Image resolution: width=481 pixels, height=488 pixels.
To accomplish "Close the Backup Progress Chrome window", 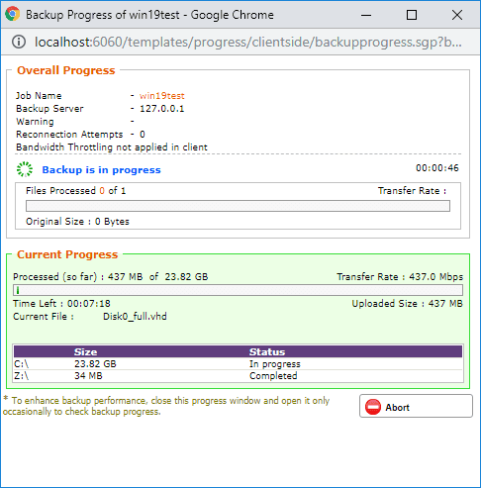I will pos(457,15).
